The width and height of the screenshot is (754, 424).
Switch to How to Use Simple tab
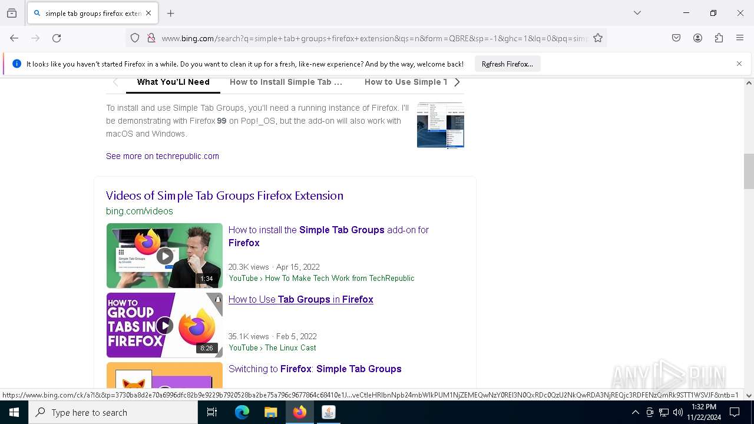(x=406, y=82)
